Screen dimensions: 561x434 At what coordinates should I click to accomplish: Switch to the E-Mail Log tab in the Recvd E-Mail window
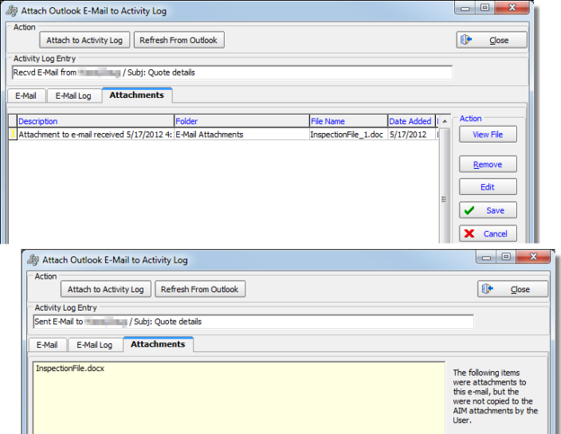coord(73,96)
